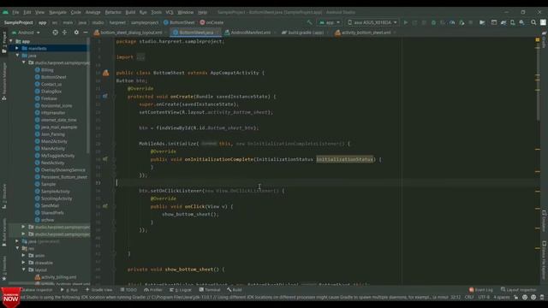Click the locate target icon in Project panel
The width and height of the screenshot is (548, 308).
coord(55,33)
